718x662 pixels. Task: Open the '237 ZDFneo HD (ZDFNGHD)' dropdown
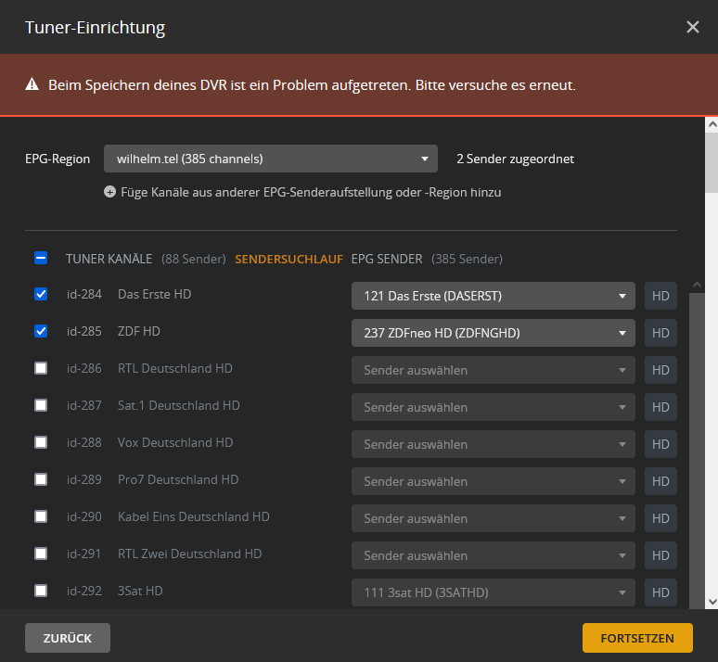pos(494,333)
